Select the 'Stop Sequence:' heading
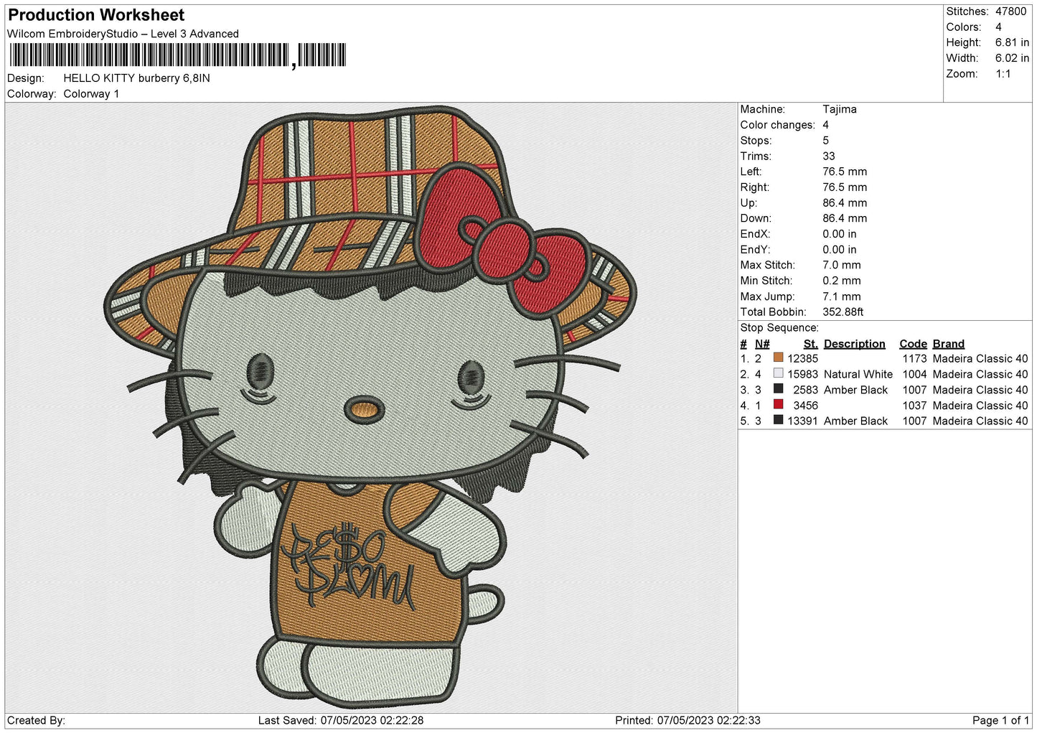 [x=779, y=328]
